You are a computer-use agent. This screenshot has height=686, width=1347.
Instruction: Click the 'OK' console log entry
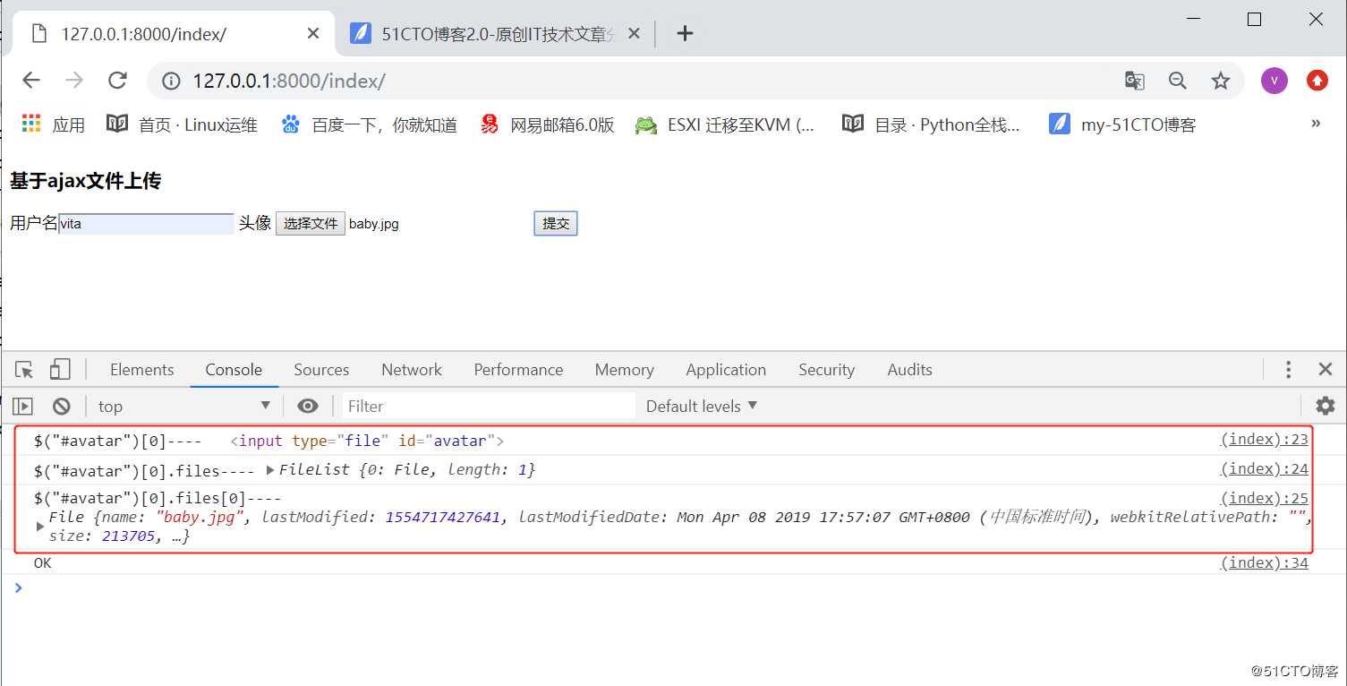(43, 563)
